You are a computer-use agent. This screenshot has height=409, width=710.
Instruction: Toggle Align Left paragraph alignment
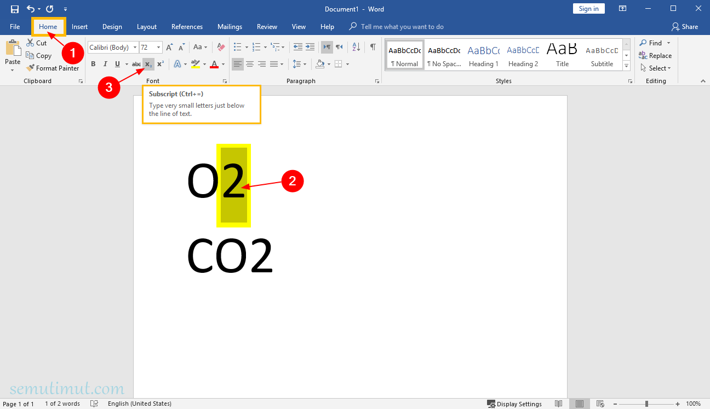pos(237,64)
